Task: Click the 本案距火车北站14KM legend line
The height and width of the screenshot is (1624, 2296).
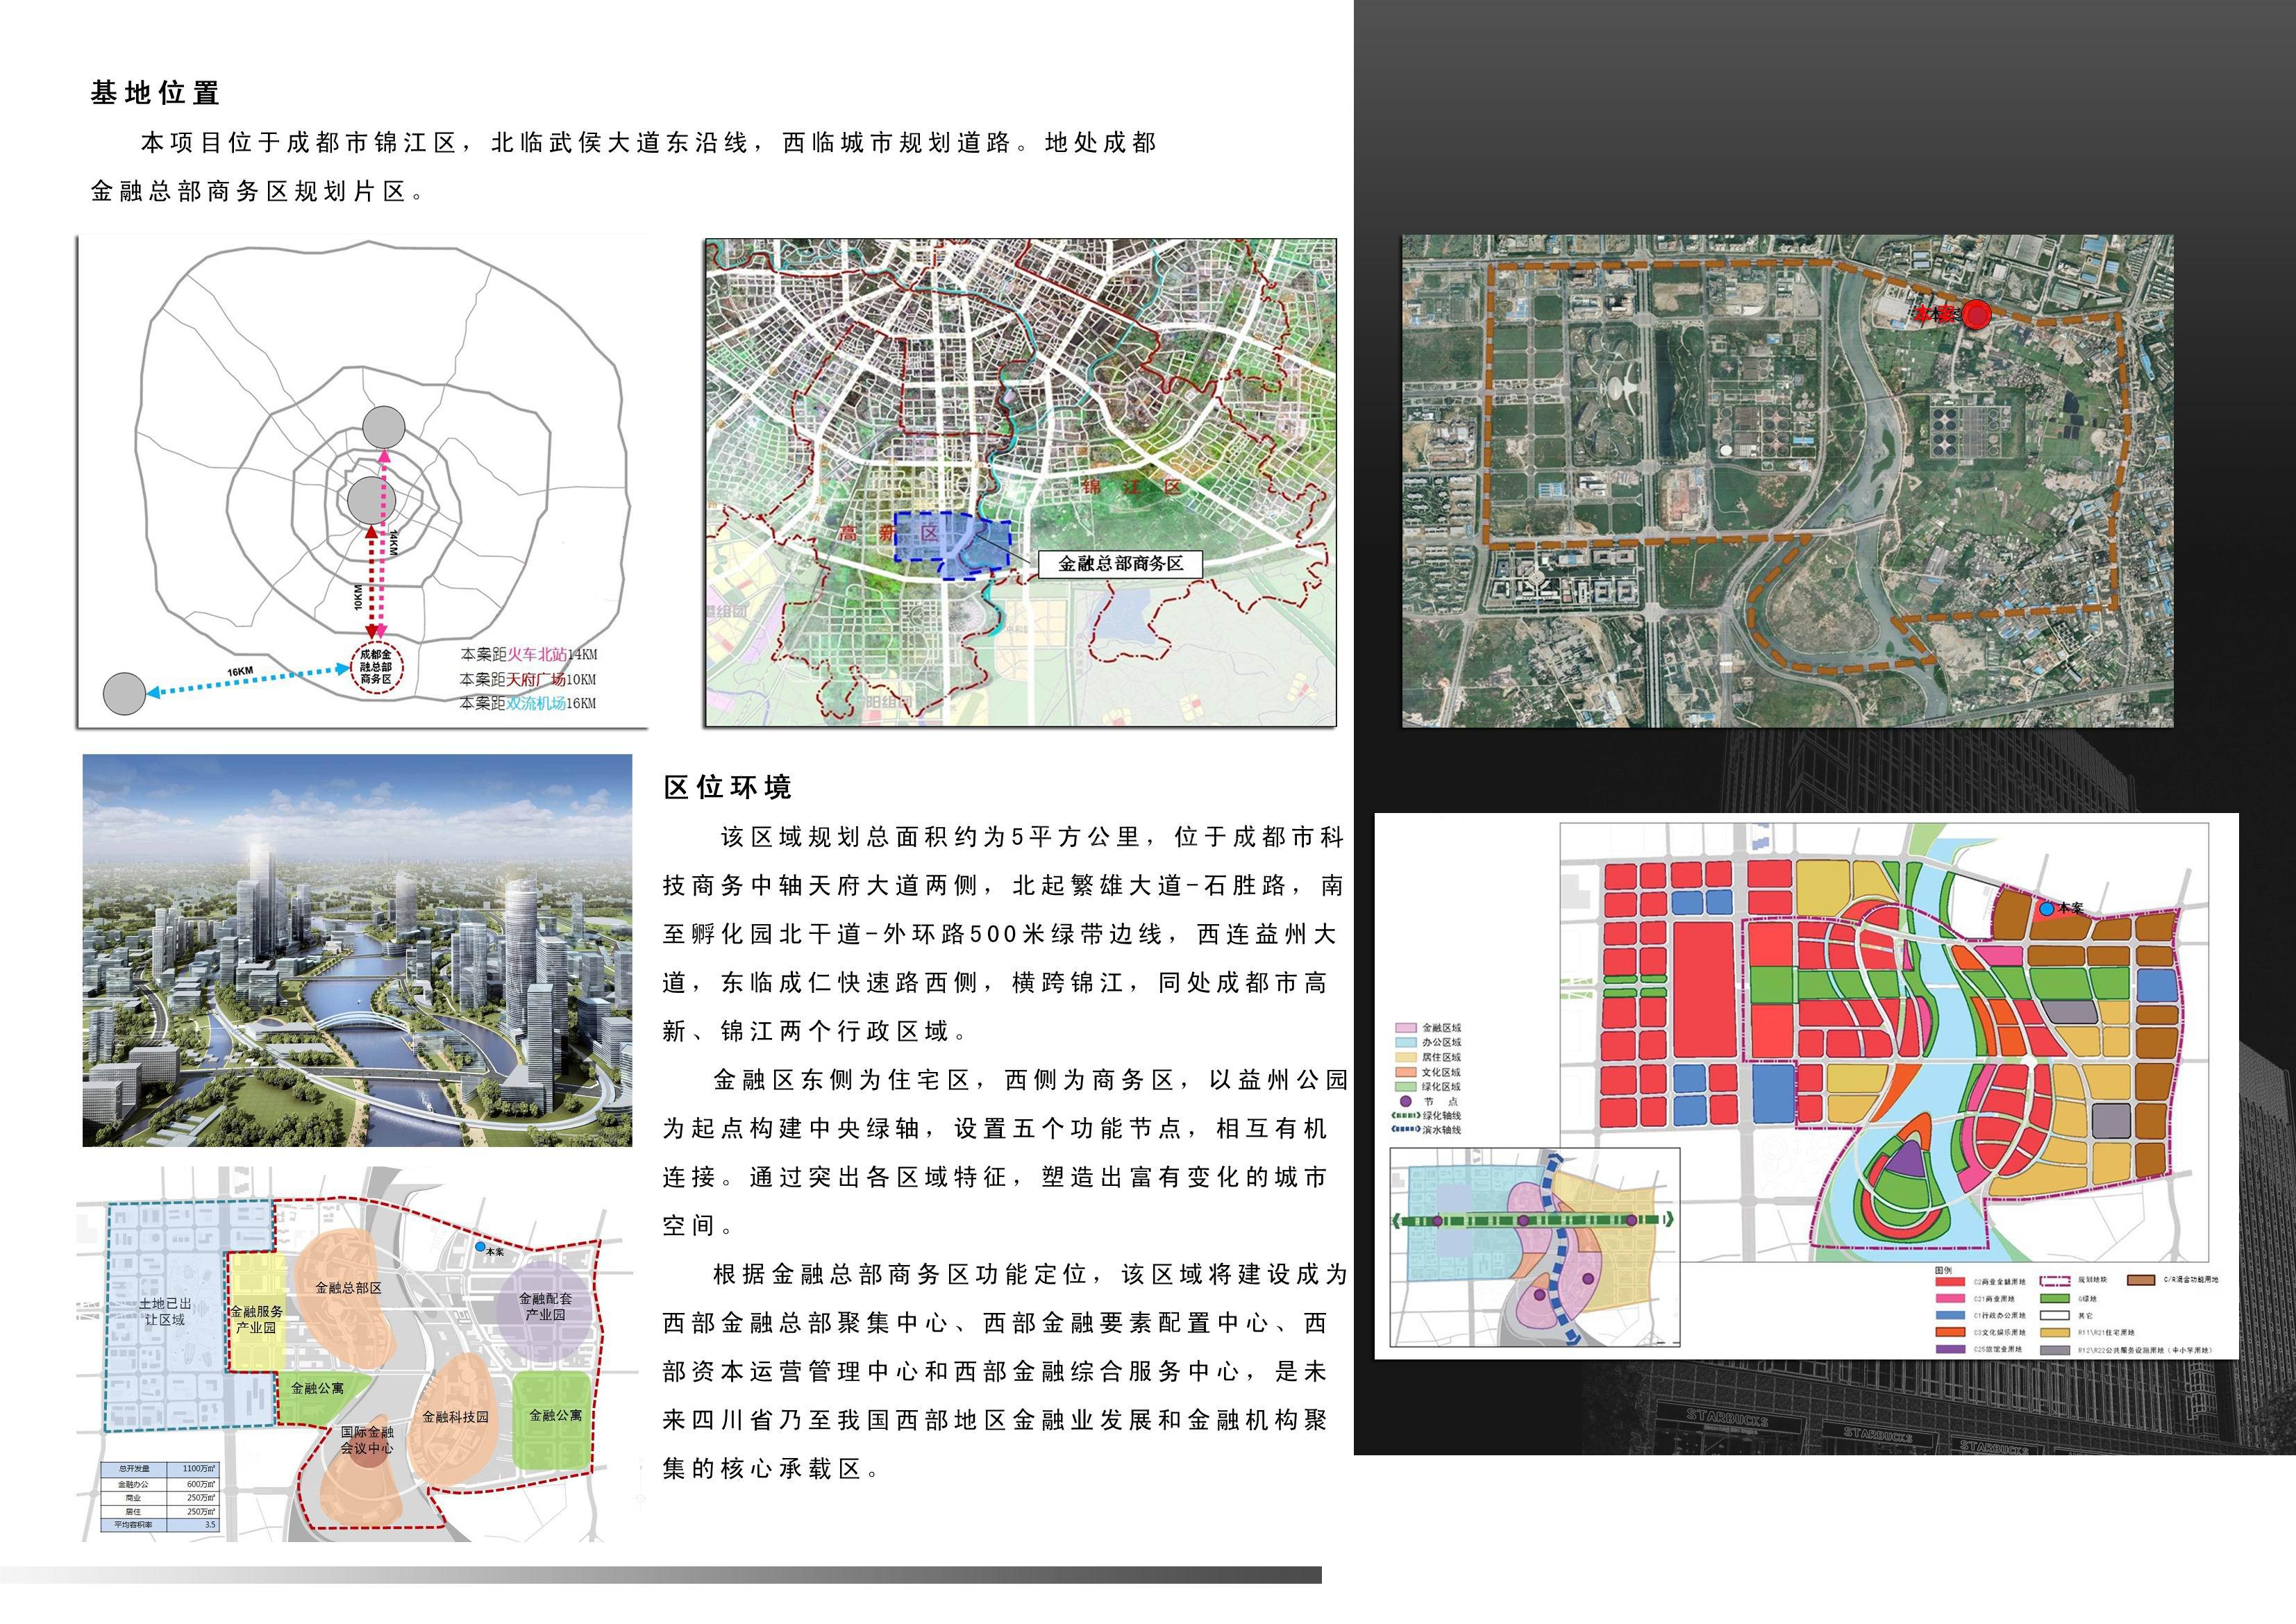Action: [x=529, y=654]
